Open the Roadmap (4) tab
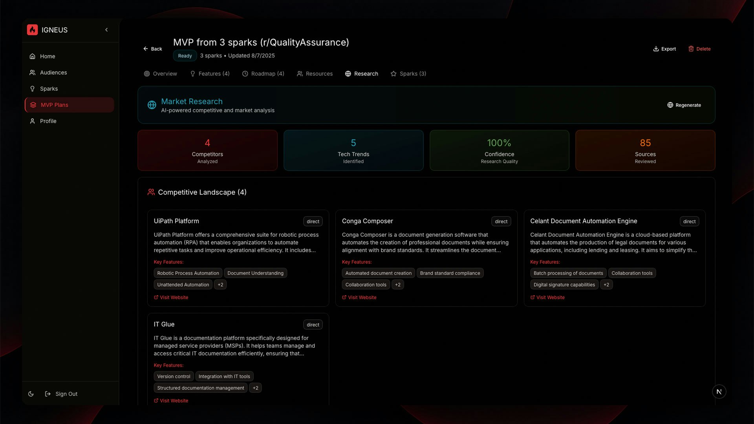 click(x=263, y=74)
